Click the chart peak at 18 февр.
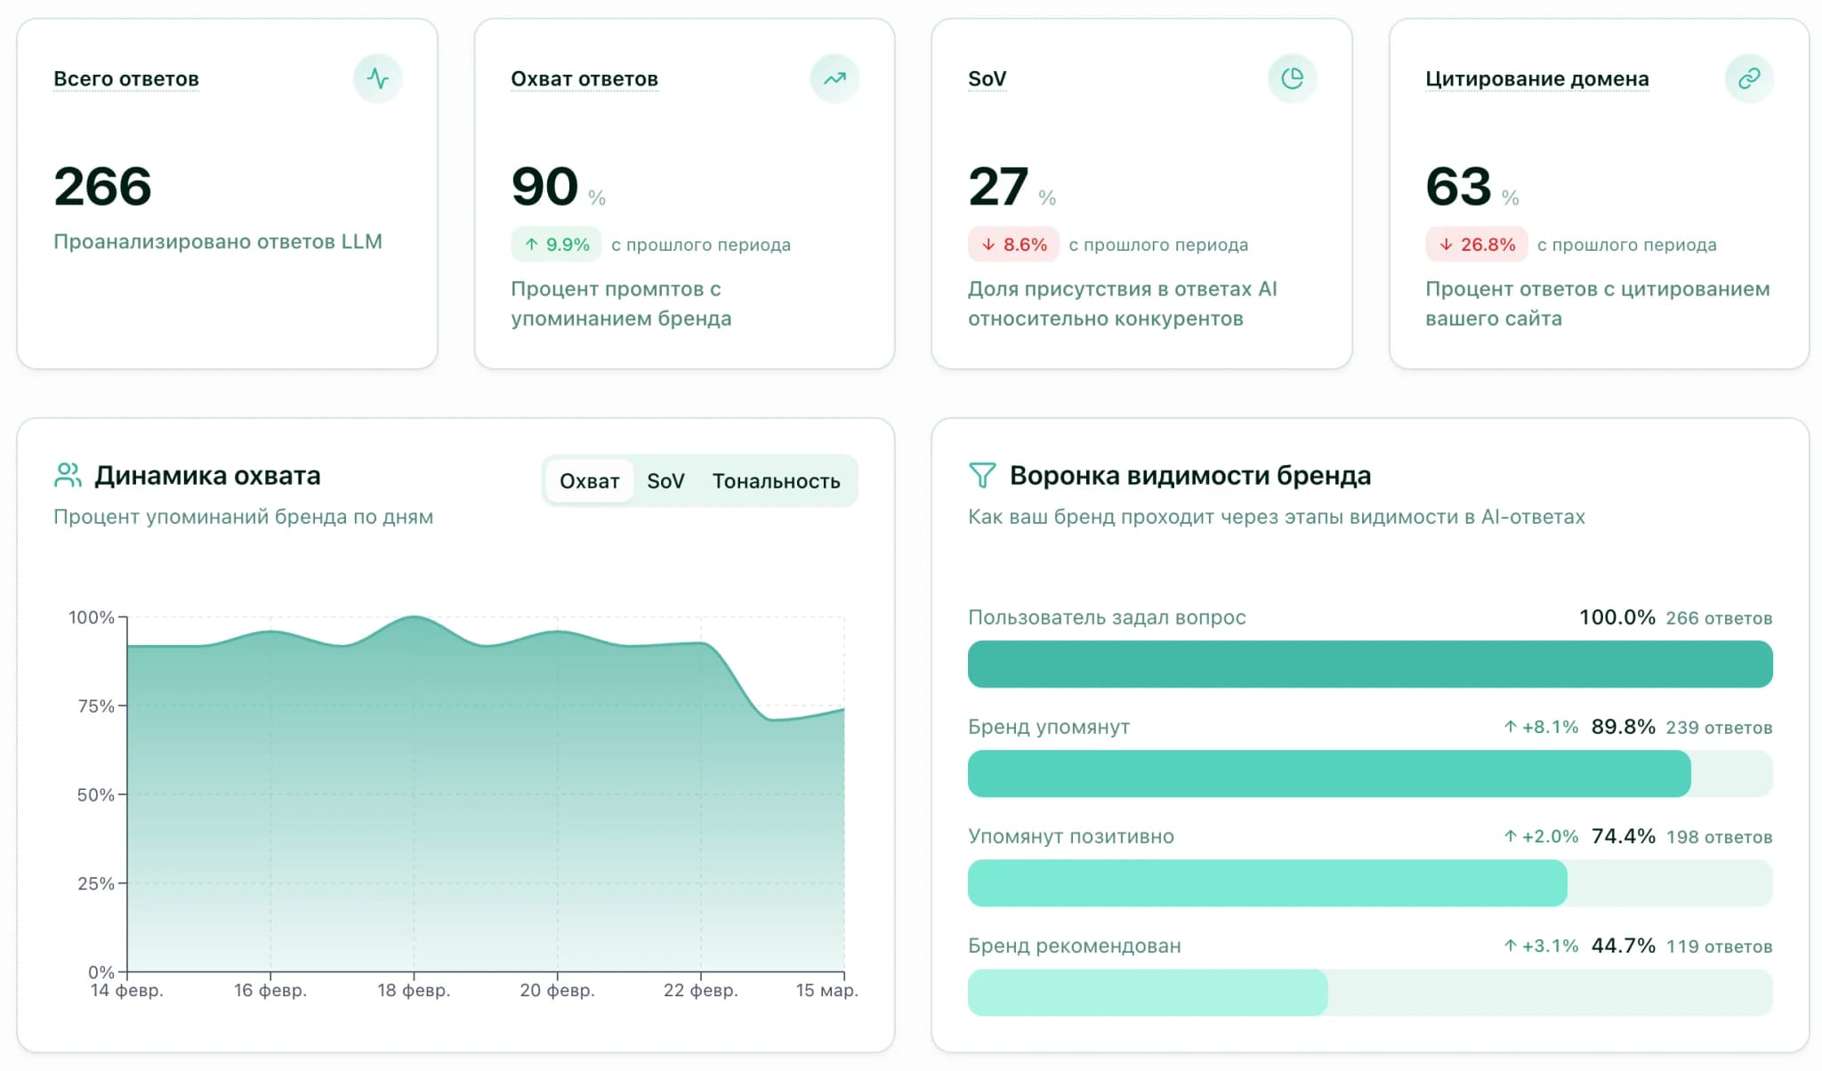The width and height of the screenshot is (1822, 1071). tap(414, 617)
